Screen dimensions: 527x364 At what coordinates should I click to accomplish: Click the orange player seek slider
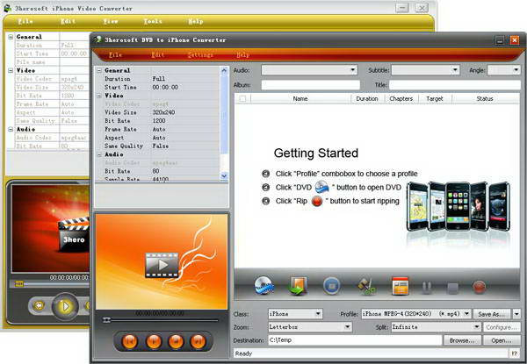[x=162, y=320]
